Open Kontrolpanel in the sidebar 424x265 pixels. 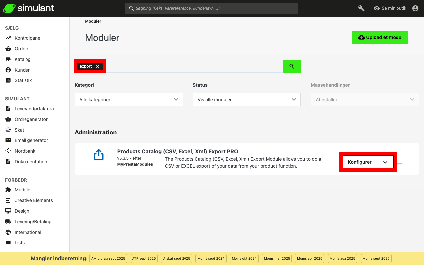28,38
